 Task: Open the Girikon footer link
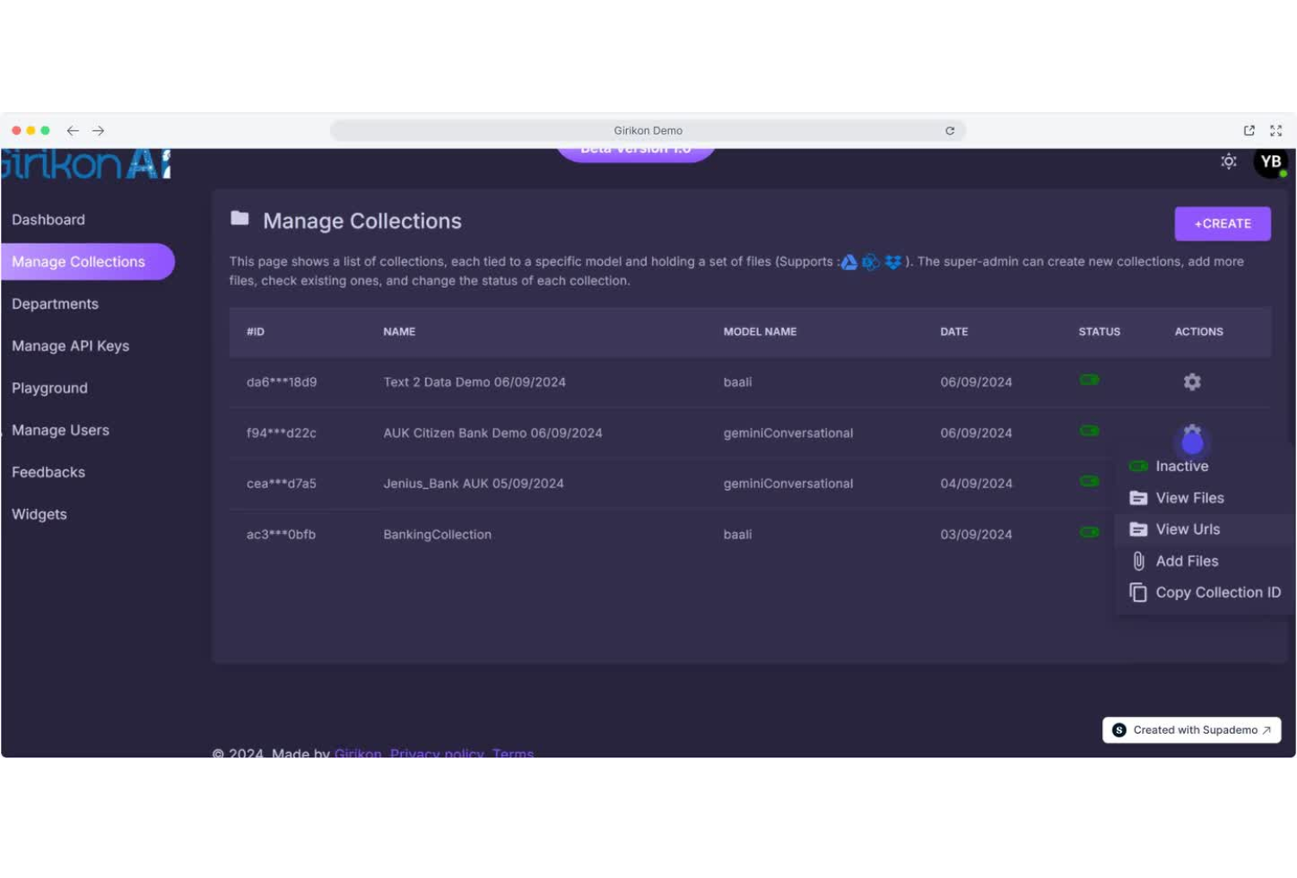[x=358, y=753]
